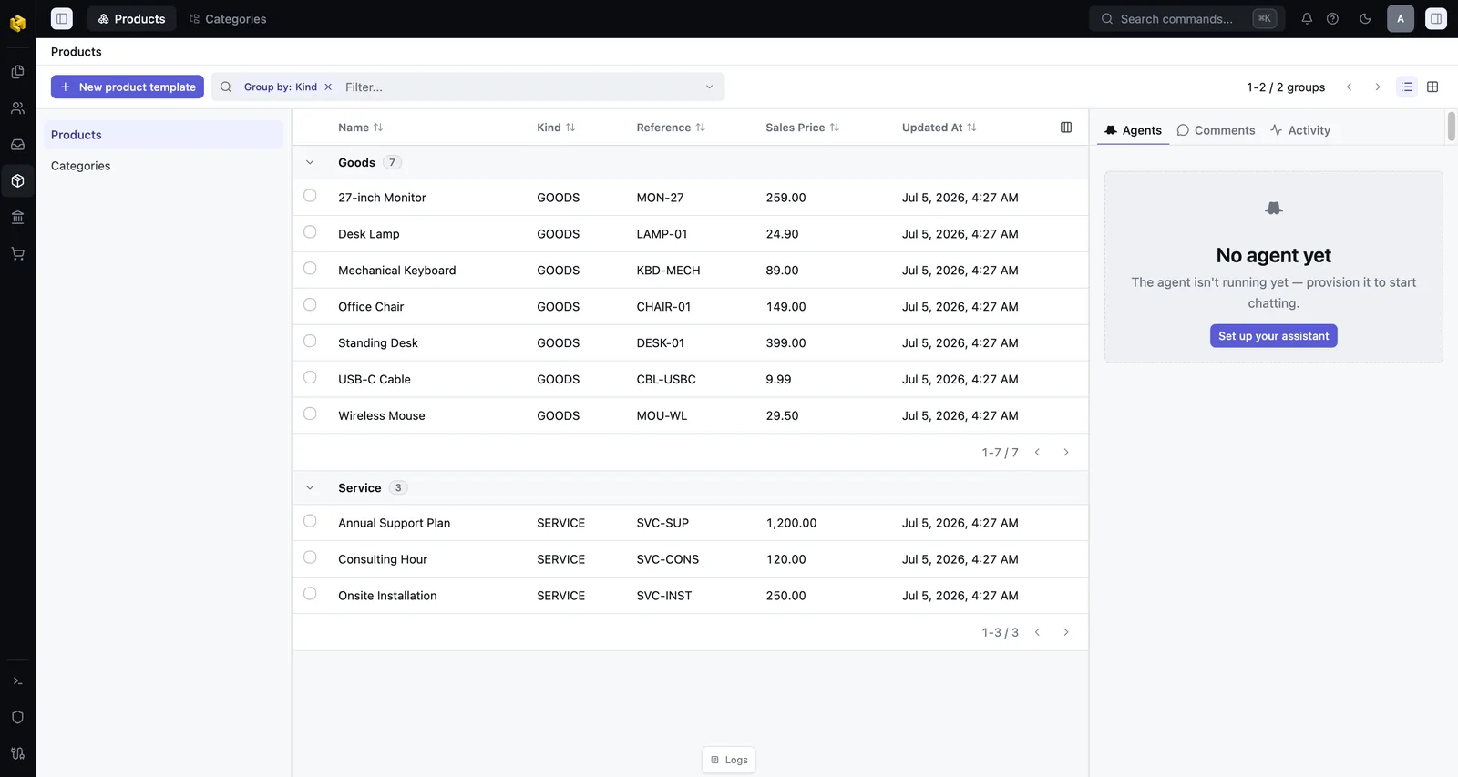This screenshot has height=777, width=1458.
Task: Sort by Name column
Action: [361, 128]
